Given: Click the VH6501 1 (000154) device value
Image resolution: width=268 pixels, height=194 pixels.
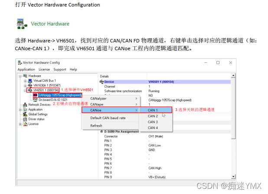Looking at the screenshot, I should (161, 82).
